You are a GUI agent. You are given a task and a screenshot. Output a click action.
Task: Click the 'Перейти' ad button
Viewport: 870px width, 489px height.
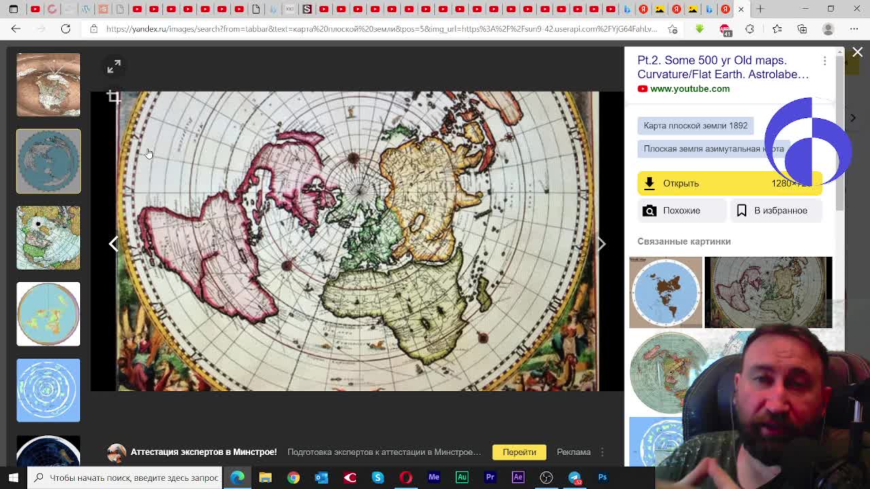tap(519, 452)
